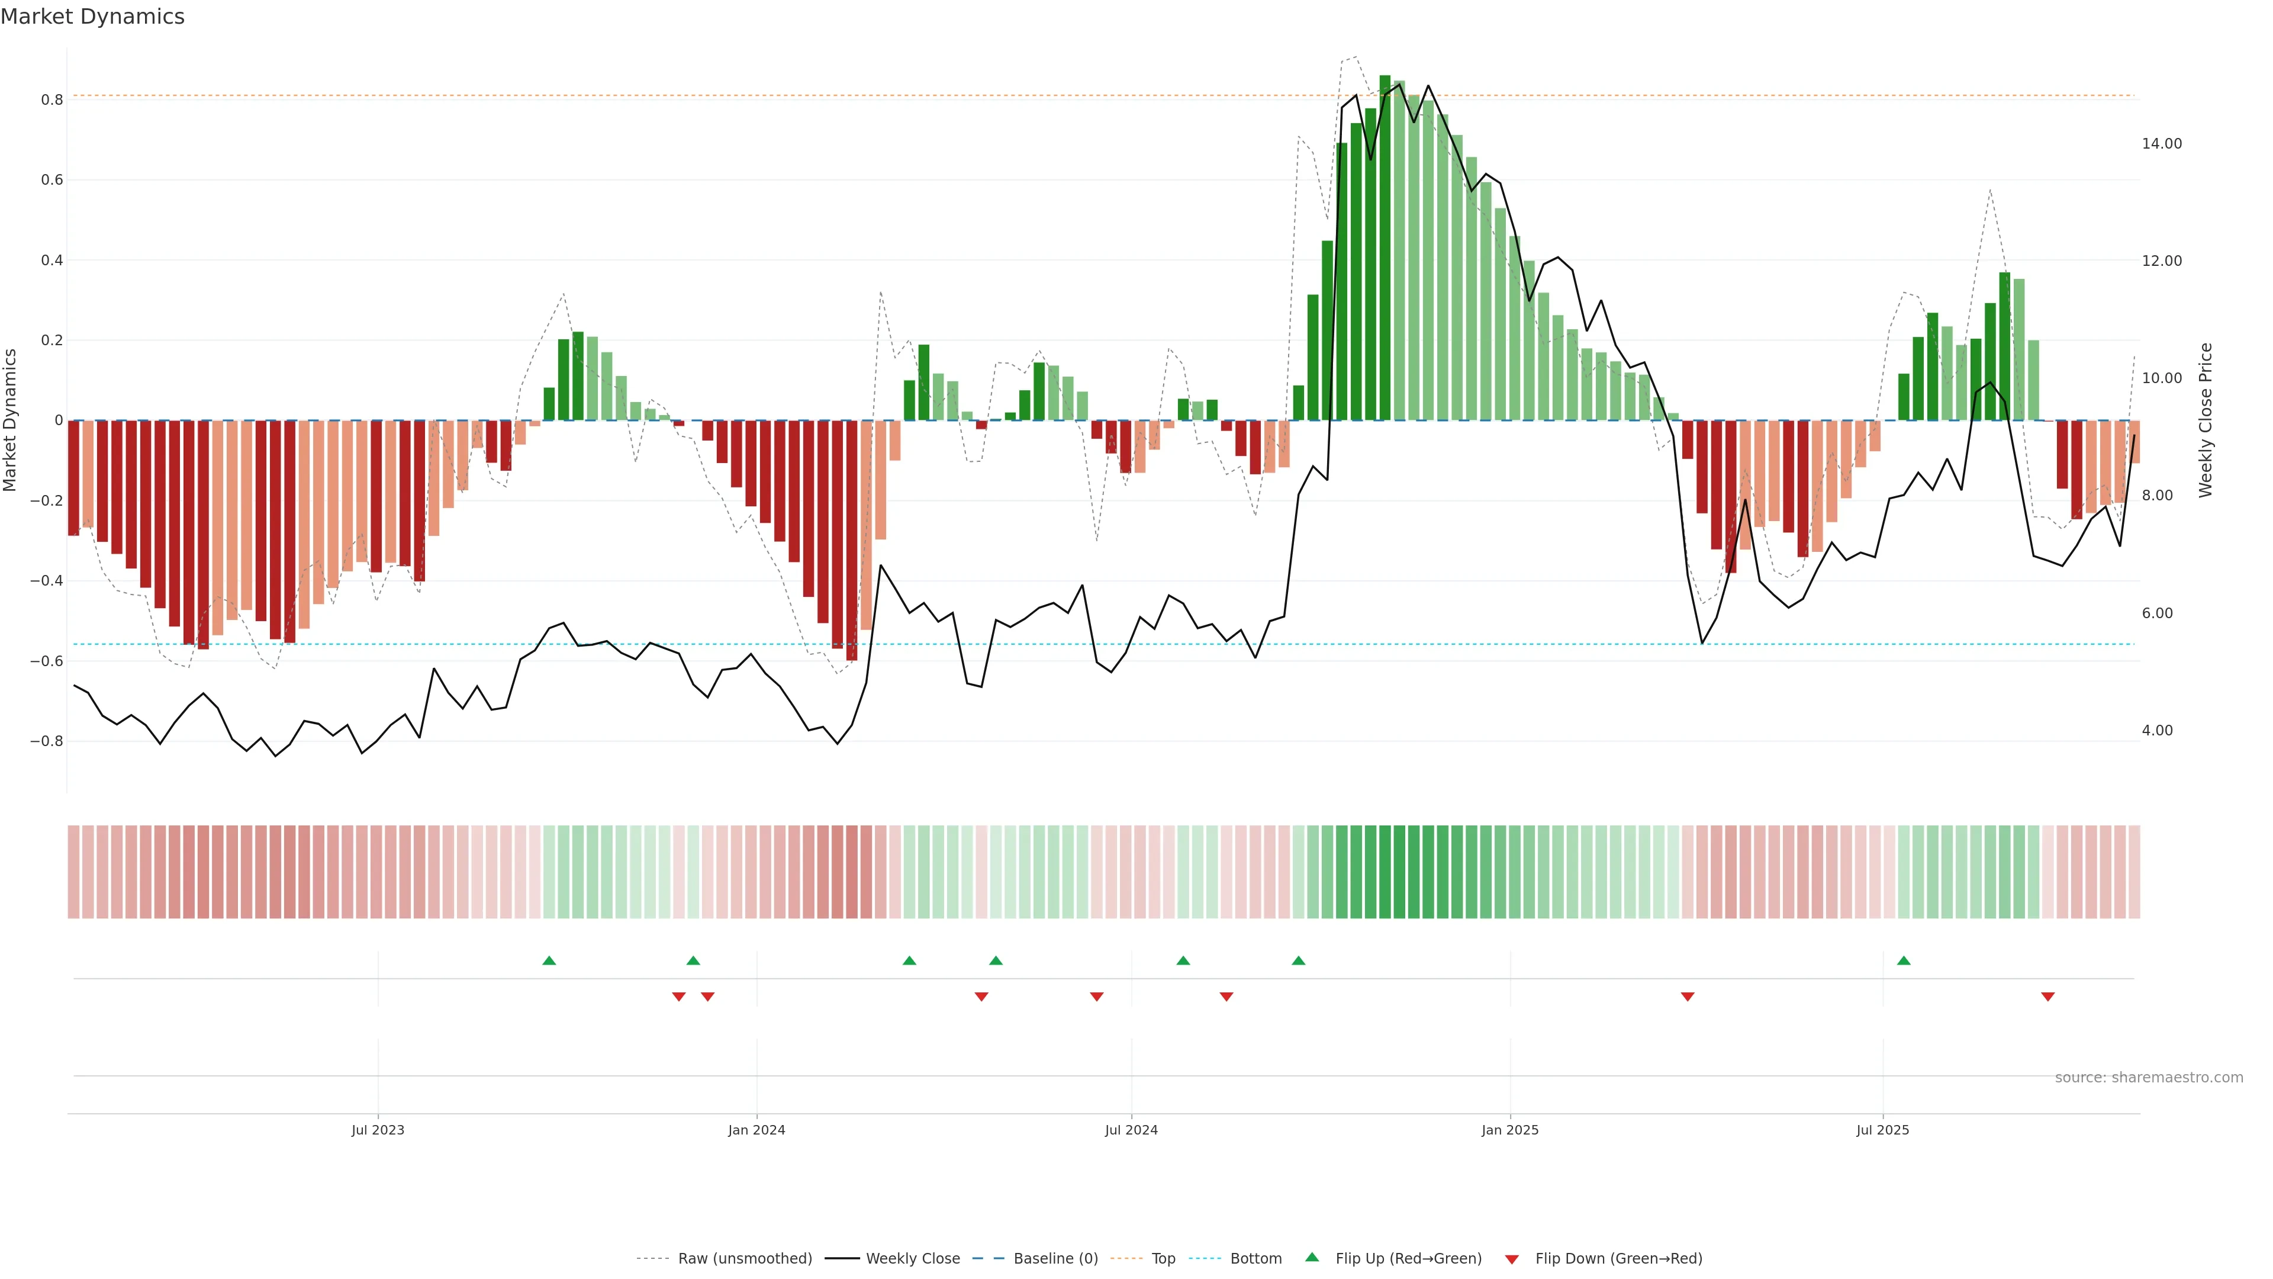Click the source: sharemaestro.com text
The width and height of the screenshot is (2273, 1279).
[x=2149, y=1077]
